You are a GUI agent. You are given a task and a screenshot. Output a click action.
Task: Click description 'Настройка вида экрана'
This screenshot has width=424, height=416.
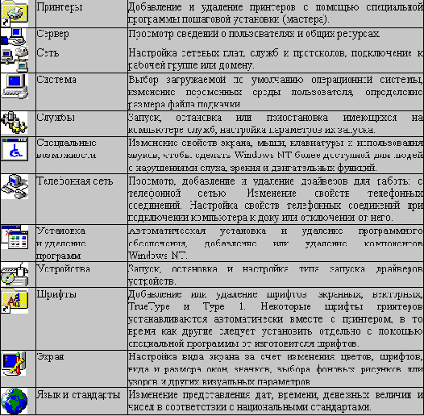tap(276, 369)
